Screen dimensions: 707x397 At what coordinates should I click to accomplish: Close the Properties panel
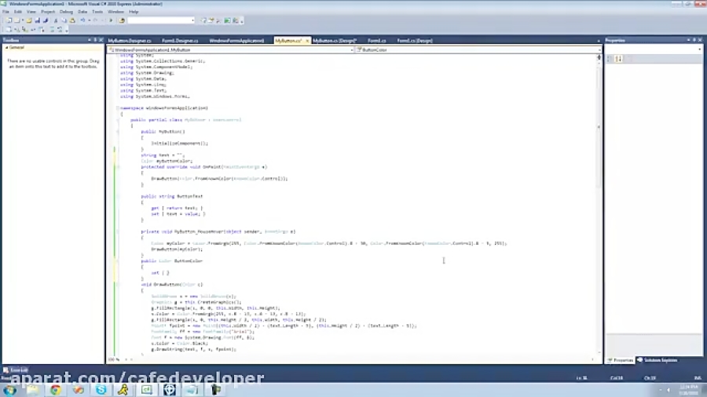(x=700, y=40)
